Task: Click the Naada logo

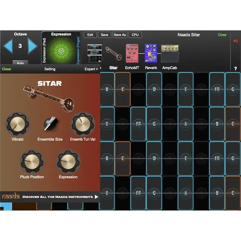Action: pyautogui.click(x=11, y=196)
